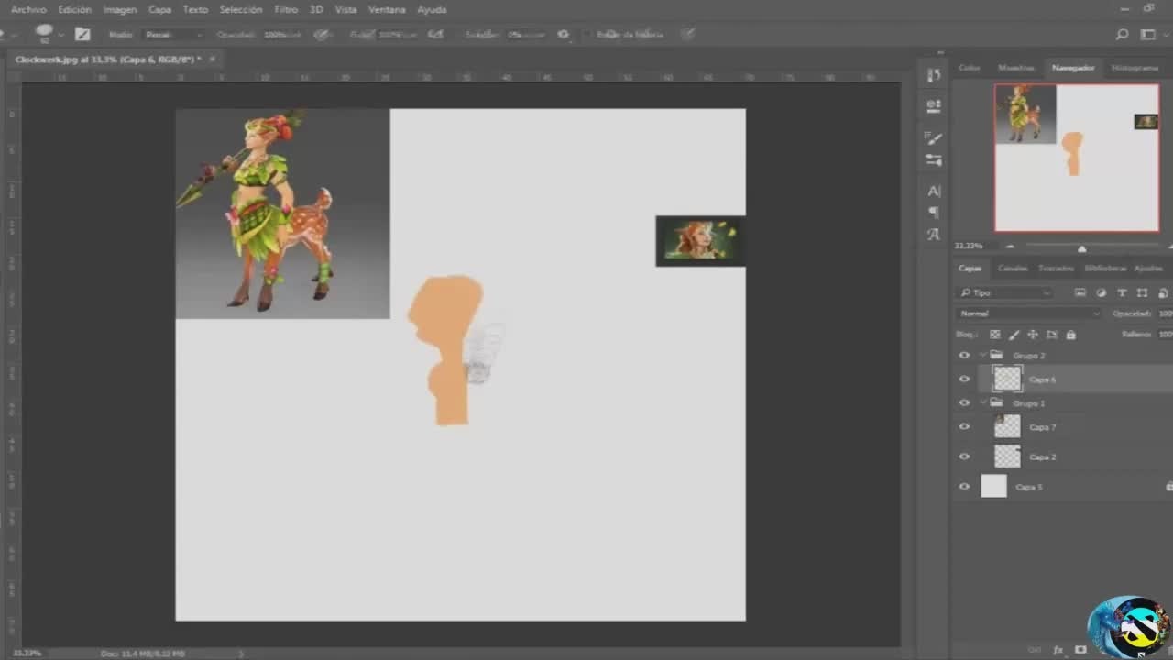Filter layers by pixel layers icon
1173x660 pixels.
(1080, 292)
